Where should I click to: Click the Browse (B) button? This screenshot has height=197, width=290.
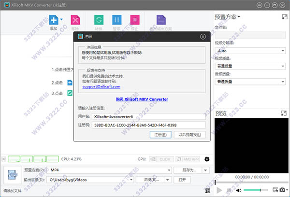pyautogui.click(x=150, y=180)
